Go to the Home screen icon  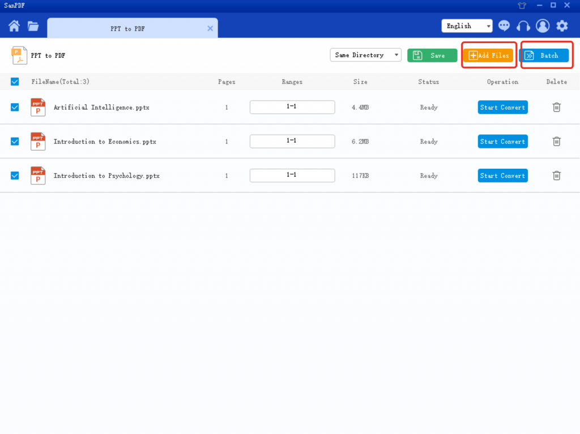[14, 26]
